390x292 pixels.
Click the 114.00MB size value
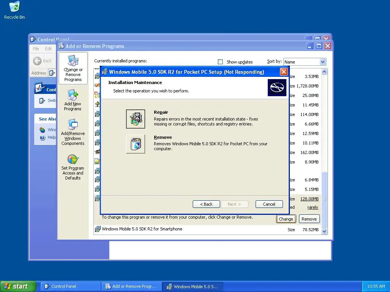coord(309,114)
